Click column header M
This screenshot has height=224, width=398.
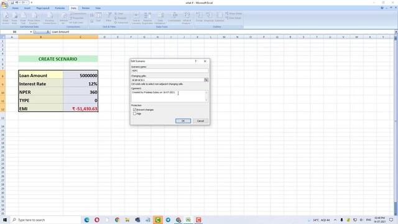pos(224,37)
